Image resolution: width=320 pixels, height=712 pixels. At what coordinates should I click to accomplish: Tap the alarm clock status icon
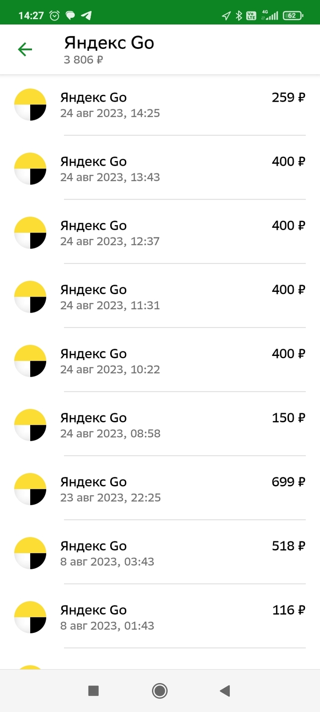[x=54, y=16]
